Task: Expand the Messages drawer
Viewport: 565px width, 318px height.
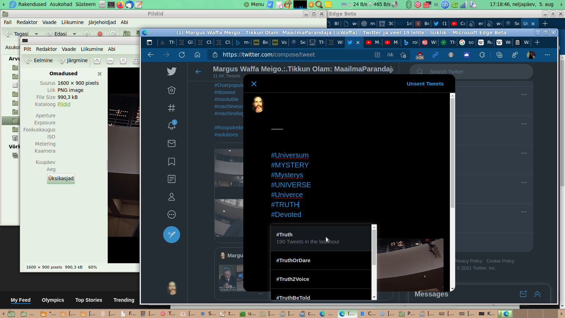Action: click(x=537, y=294)
